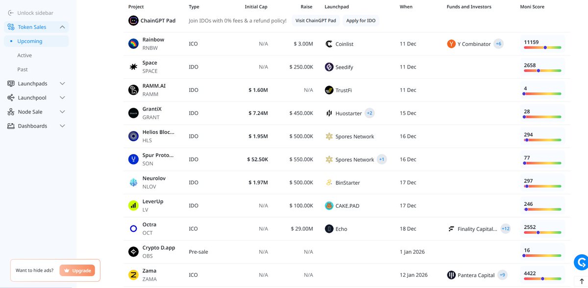This screenshot has width=588, height=288.
Task: Show the +12 more investors for Octra
Action: [505, 228]
